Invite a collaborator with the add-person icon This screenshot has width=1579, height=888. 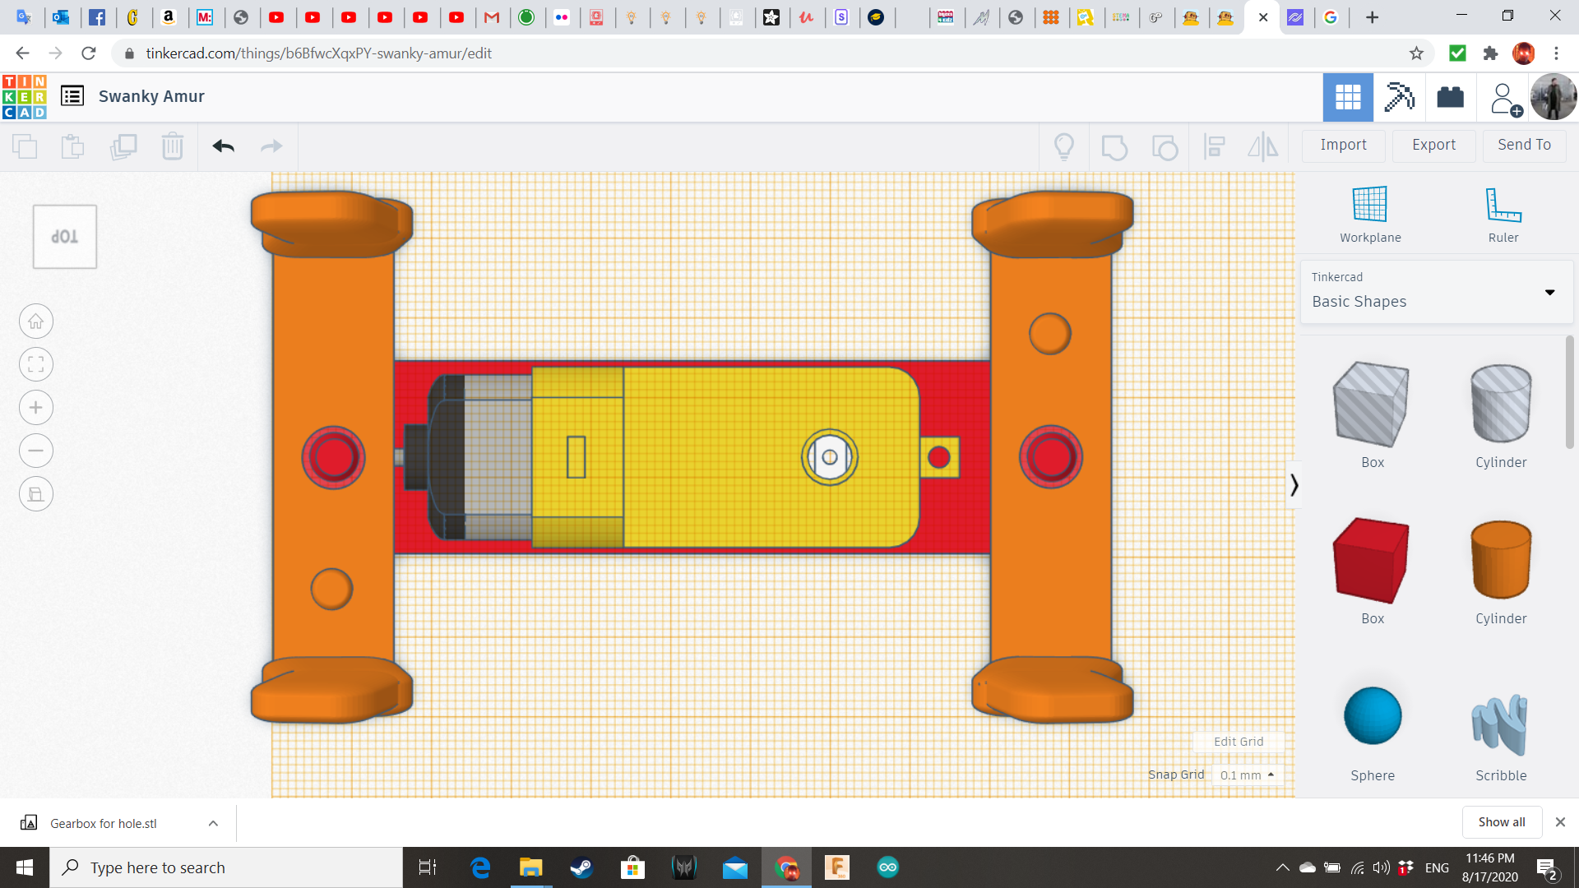coord(1504,97)
